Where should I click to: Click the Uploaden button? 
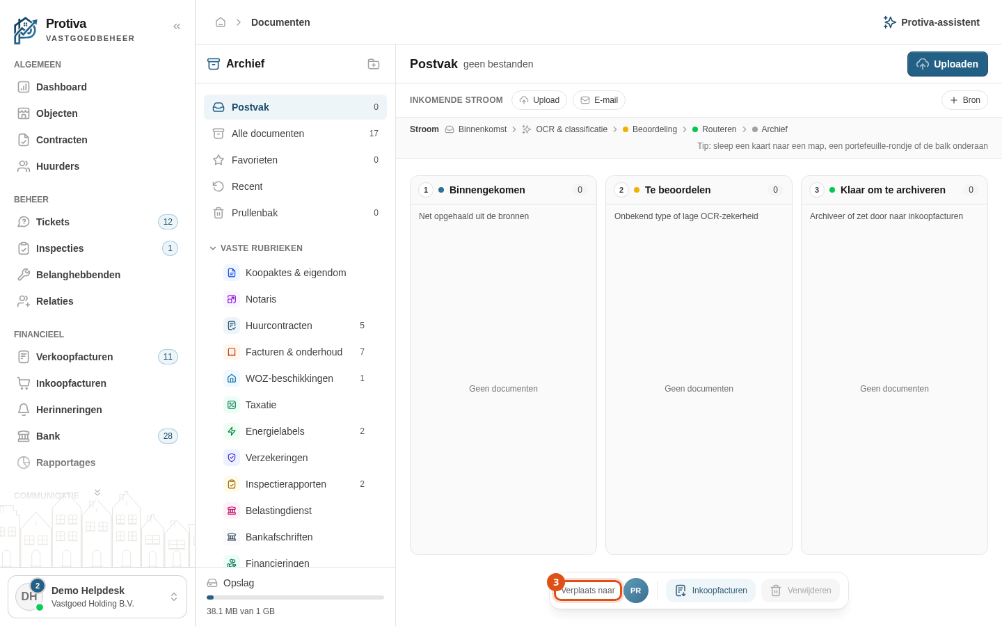click(x=948, y=64)
